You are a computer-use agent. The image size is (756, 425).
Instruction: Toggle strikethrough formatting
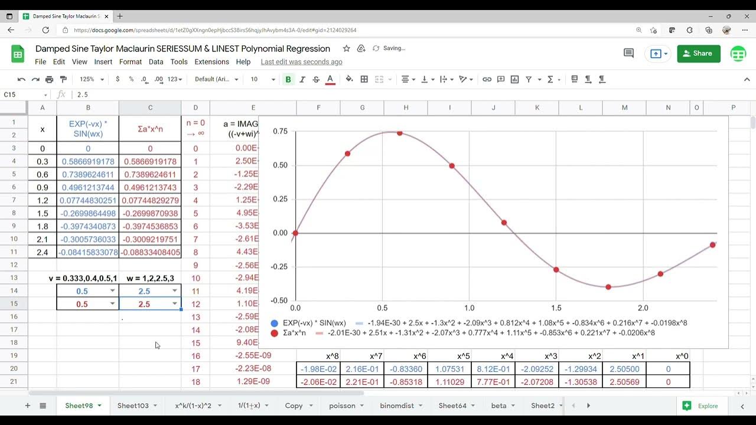pyautogui.click(x=316, y=79)
